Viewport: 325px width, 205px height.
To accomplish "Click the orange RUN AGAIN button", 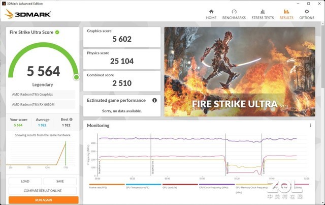I will point(44,200).
